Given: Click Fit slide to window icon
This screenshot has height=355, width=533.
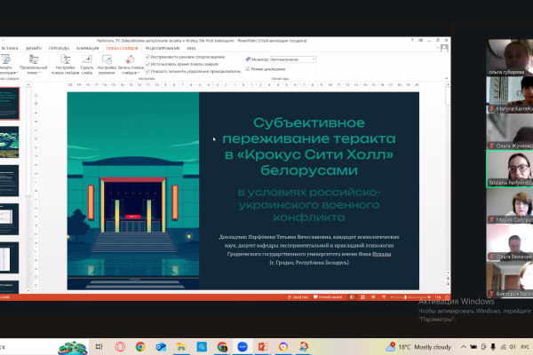Looking at the screenshot, I should [447, 297].
